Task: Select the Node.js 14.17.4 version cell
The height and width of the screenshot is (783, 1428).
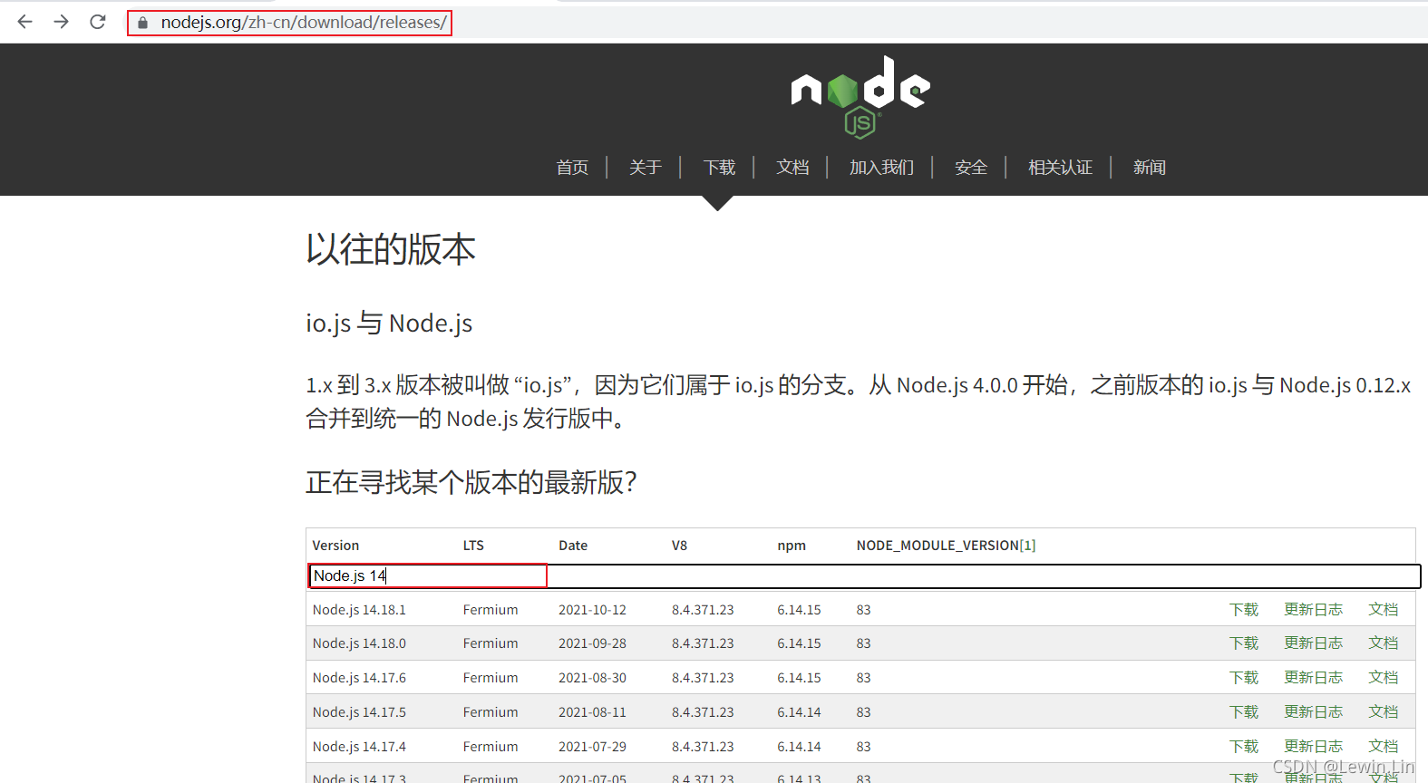Action: coord(359,747)
